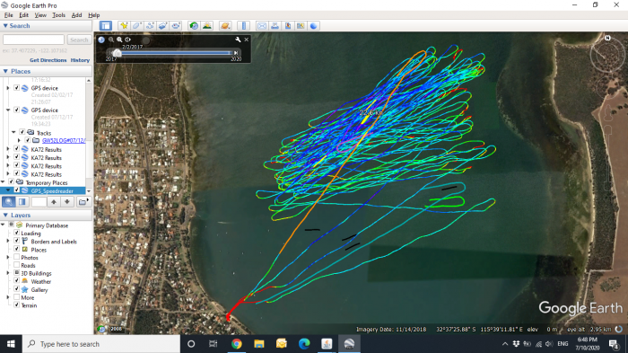628x353 pixels.
Task: Disable the Weather layer checkbox
Action: click(x=16, y=281)
